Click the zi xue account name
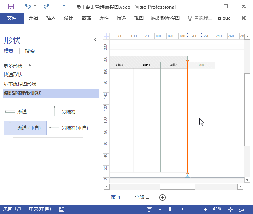The width and height of the screenshot is (253, 214). [224, 18]
